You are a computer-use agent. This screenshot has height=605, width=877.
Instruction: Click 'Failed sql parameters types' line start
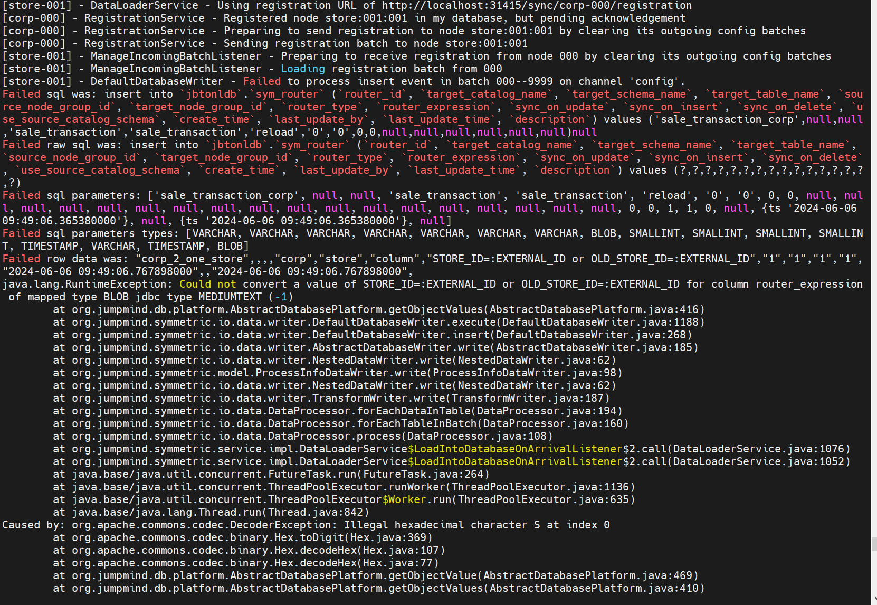tap(21, 234)
